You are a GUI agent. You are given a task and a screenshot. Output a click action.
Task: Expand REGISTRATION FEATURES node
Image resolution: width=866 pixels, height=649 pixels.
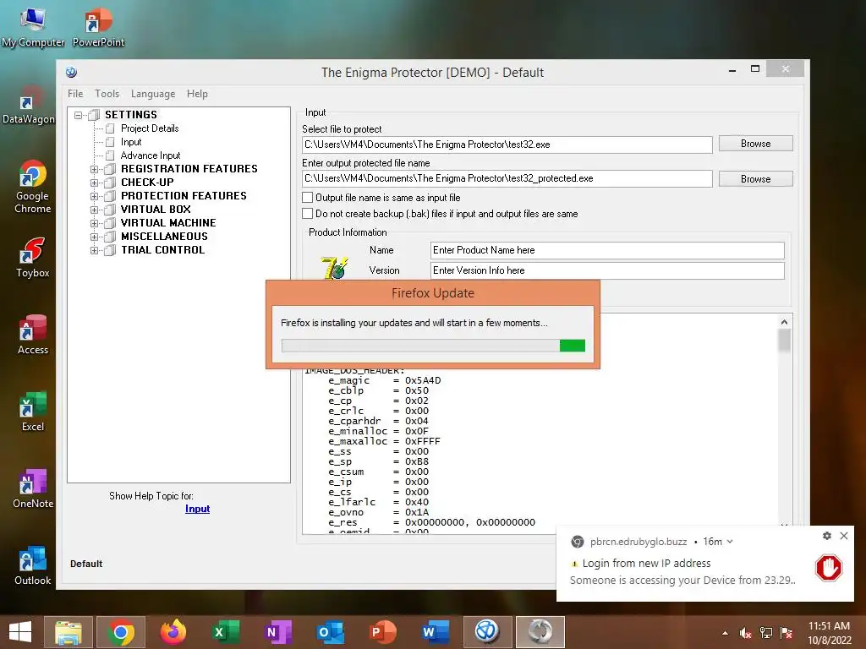point(95,169)
